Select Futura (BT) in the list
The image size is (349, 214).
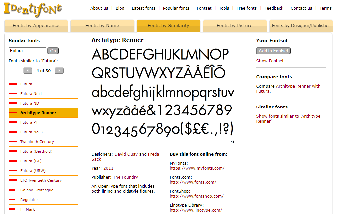pos(31,161)
